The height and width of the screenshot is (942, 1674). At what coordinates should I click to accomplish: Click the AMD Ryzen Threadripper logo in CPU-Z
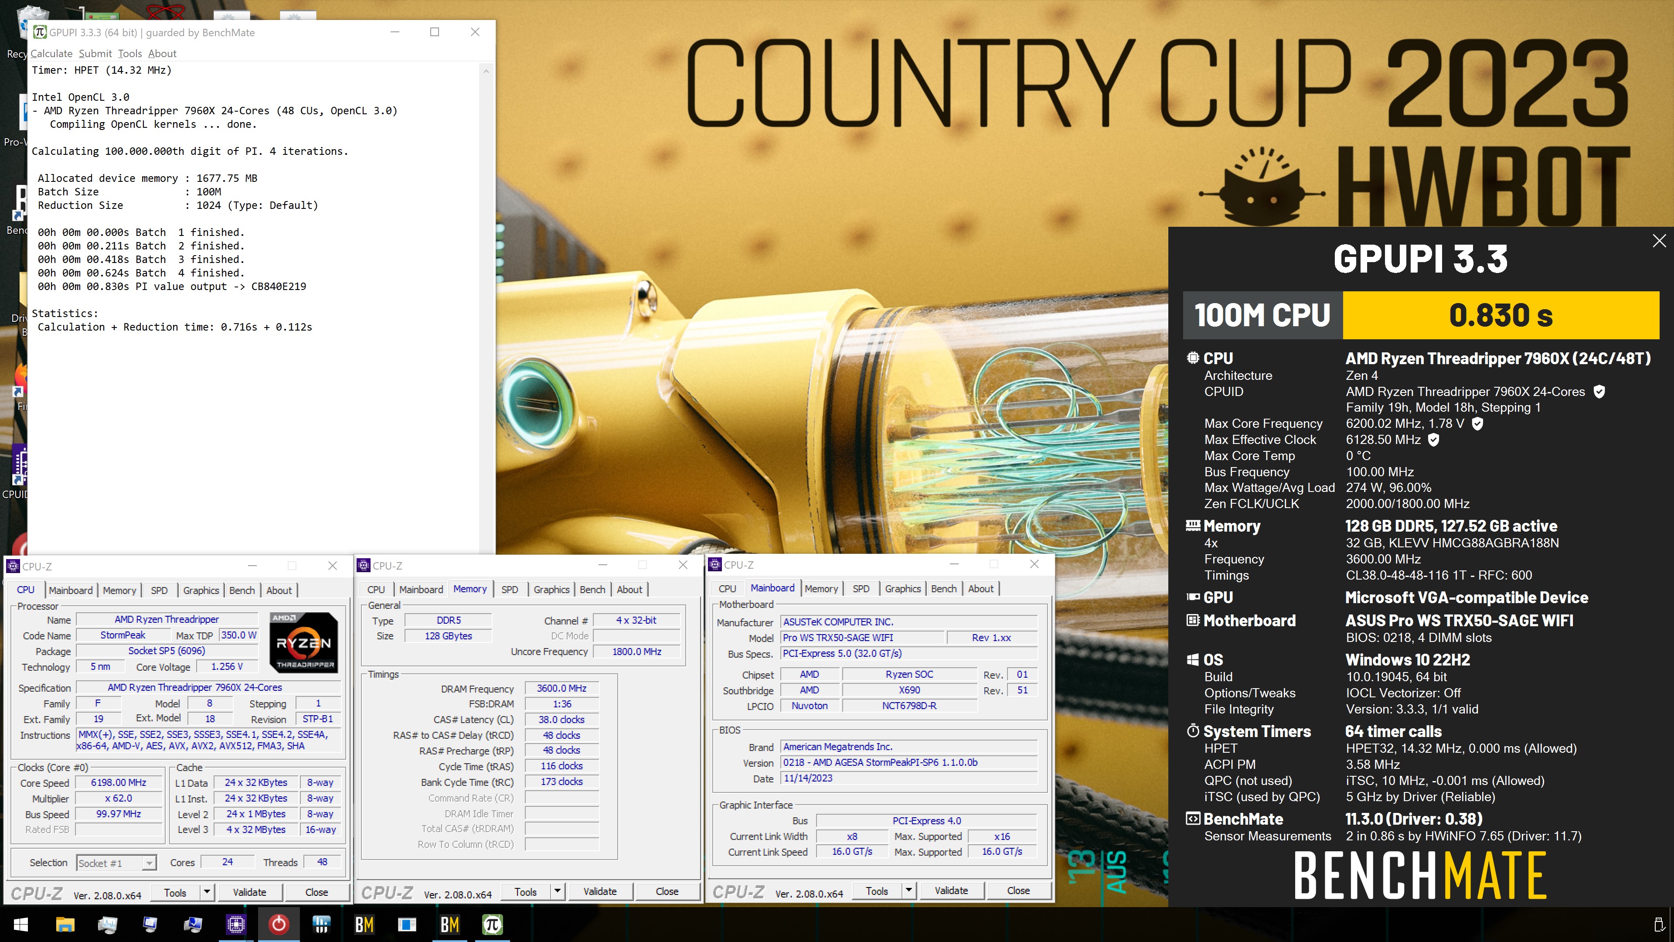coord(303,642)
